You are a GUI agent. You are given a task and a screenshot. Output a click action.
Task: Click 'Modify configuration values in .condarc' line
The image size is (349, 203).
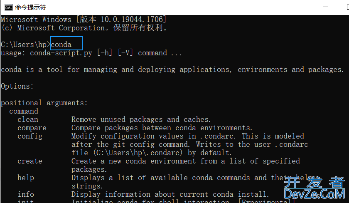tap(188, 136)
